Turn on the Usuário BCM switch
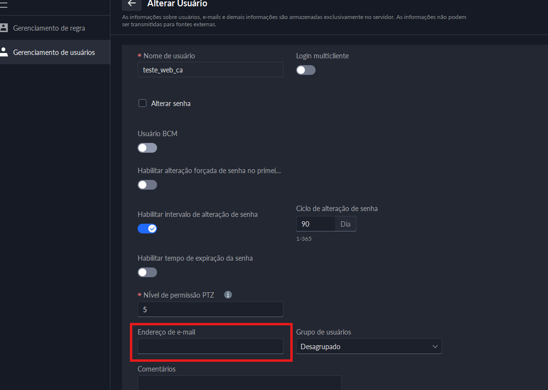 click(147, 148)
